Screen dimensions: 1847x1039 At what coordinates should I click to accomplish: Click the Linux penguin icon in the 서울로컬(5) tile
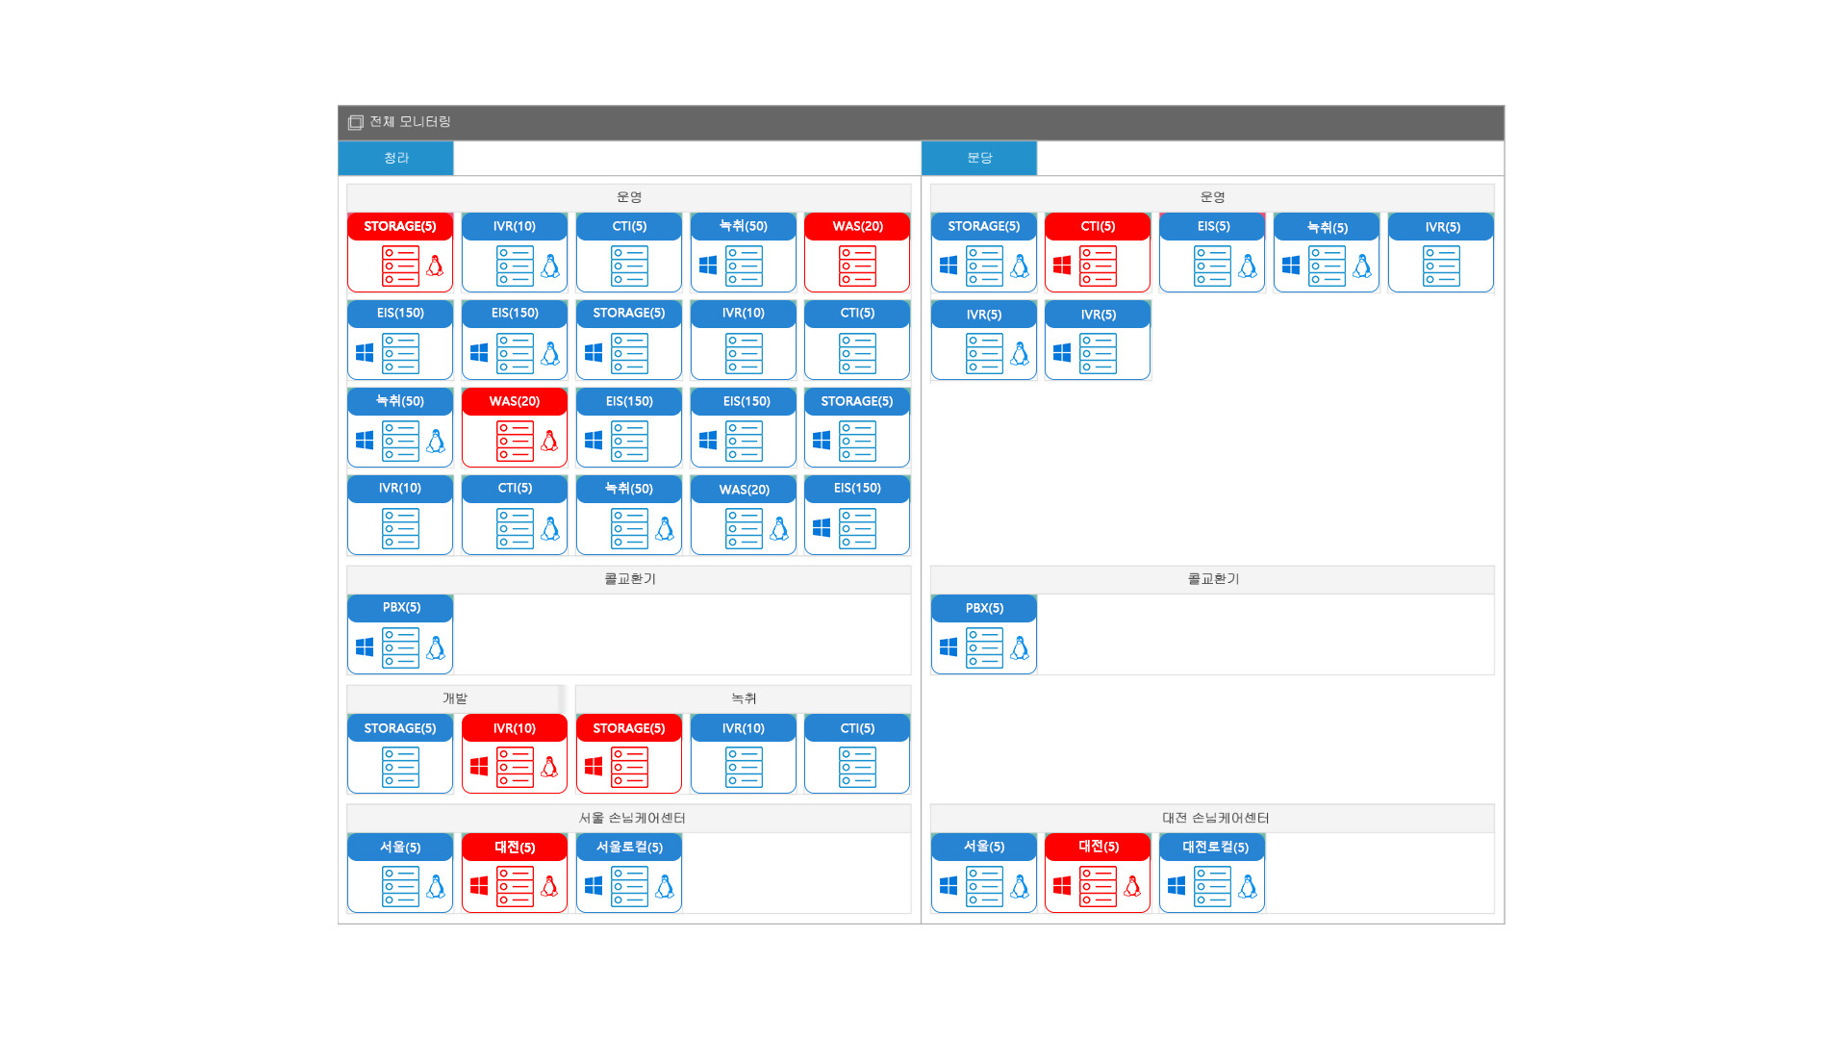[665, 886]
